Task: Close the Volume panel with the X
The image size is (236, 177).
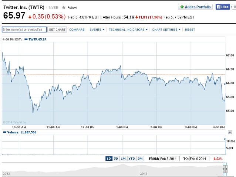Action: pos(230,132)
